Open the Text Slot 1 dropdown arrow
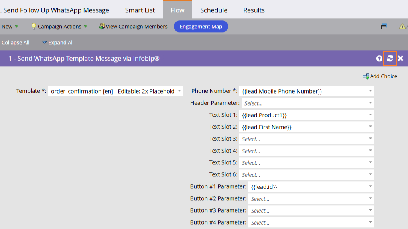Screen dimensions: 408x229 [370, 115]
